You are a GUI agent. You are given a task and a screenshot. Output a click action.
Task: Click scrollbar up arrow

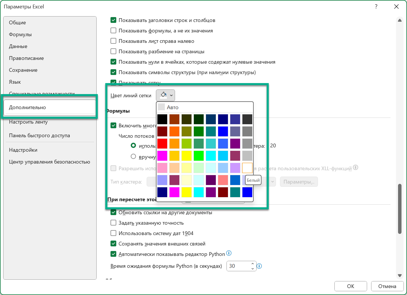click(400, 20)
